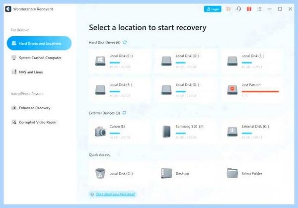Image resolution: width=298 pixels, height=208 pixels.
Task: Click the Local Disk (D:) usage bar
Action: (181, 63)
